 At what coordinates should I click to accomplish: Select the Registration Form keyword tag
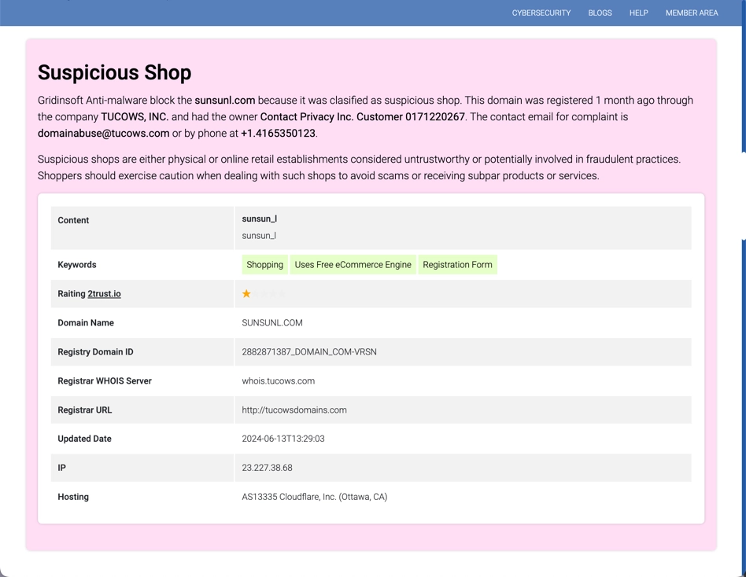[457, 265]
